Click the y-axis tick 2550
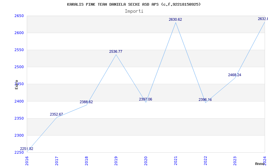The image size is (268, 167). point(19,50)
